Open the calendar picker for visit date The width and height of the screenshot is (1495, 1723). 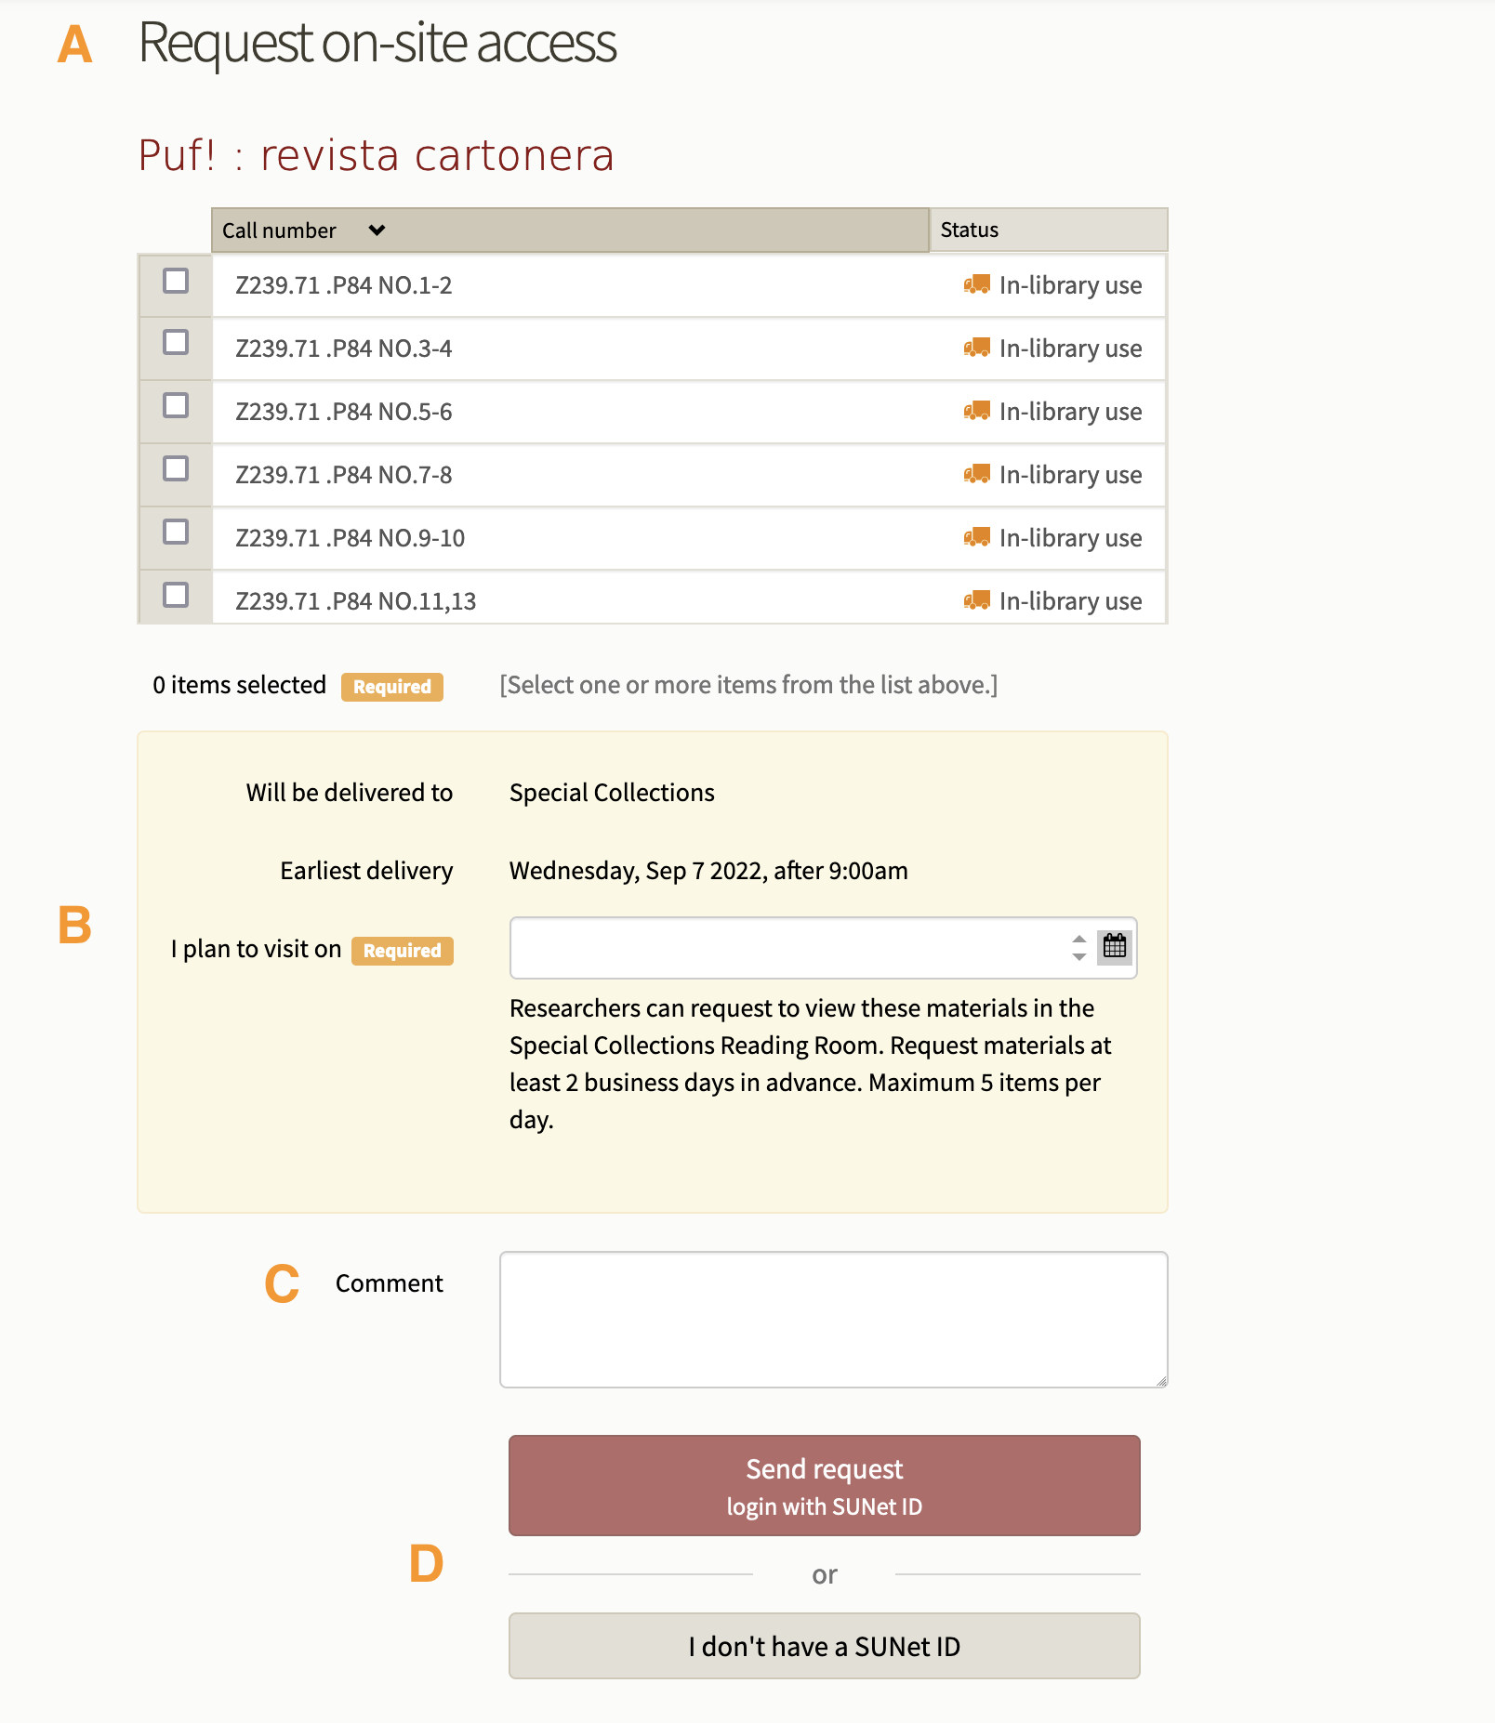click(x=1116, y=947)
